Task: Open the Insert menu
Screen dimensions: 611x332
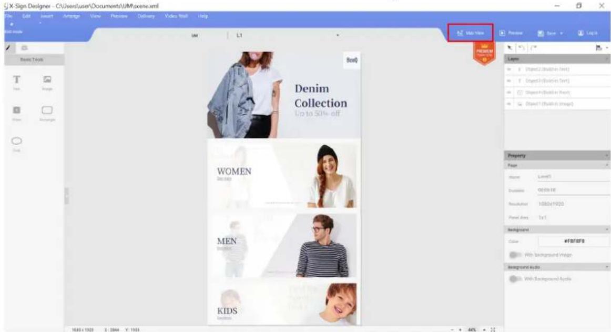Action: pos(47,16)
